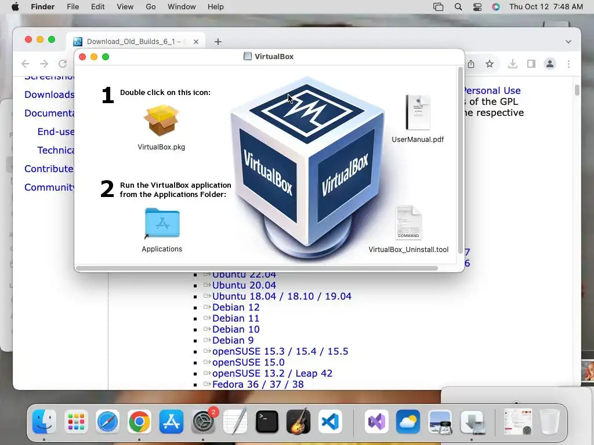Click the date and time in the menu bar

click(x=546, y=7)
